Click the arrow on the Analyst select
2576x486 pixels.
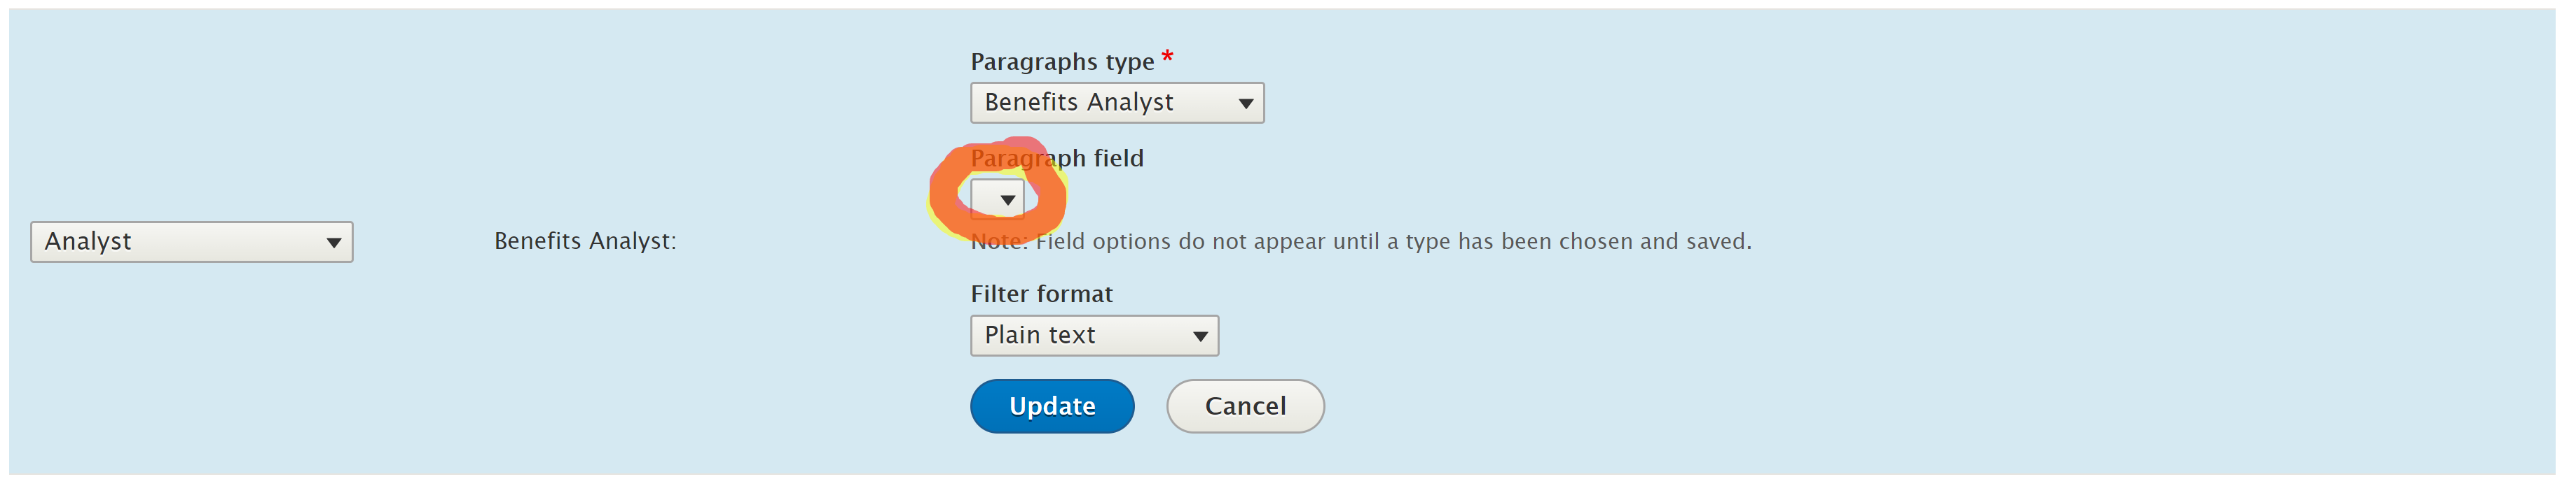[334, 243]
